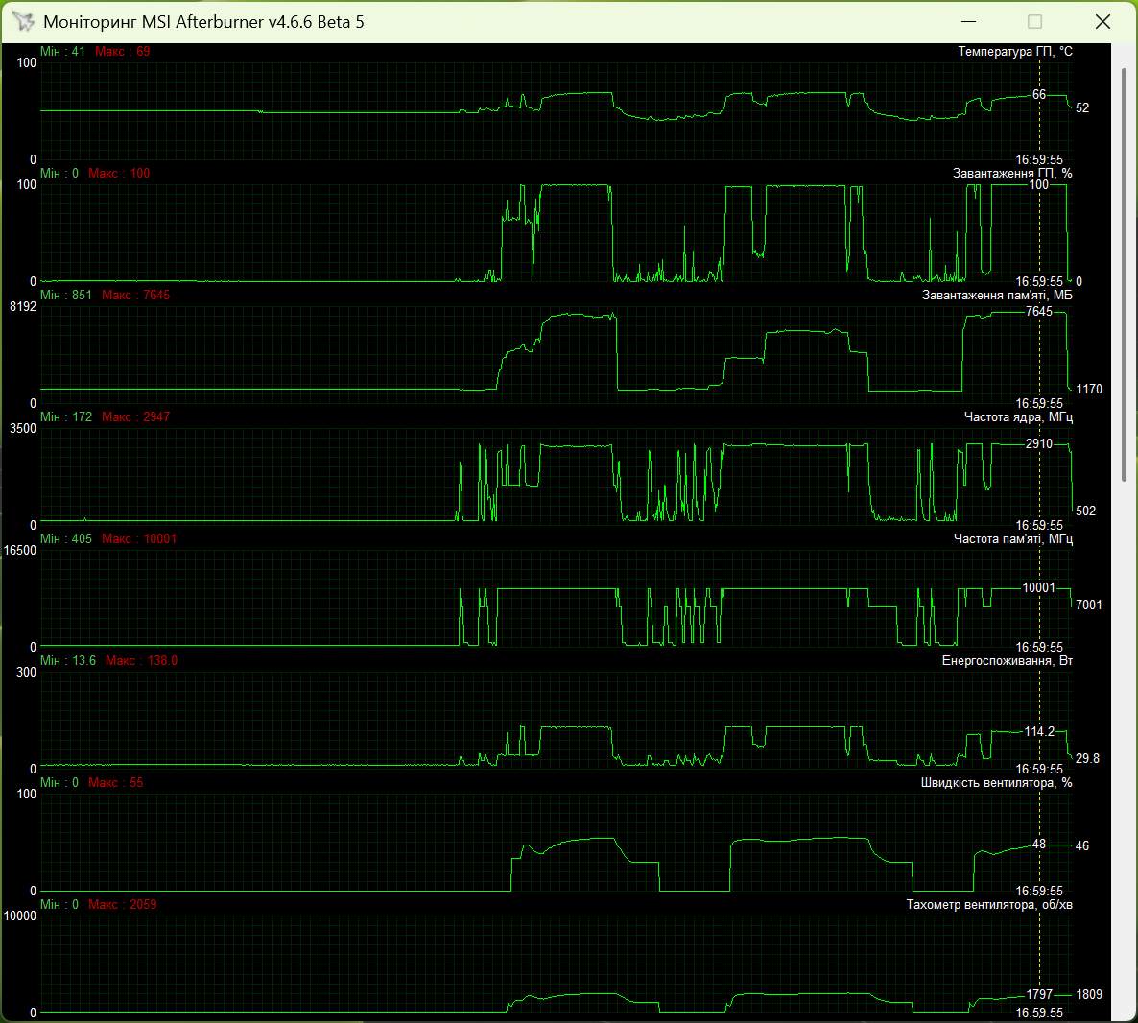Viewport: 1138px width, 1023px height.
Task: Click the 'Швидкість вентилятора, %' graph title
Action: (x=996, y=783)
